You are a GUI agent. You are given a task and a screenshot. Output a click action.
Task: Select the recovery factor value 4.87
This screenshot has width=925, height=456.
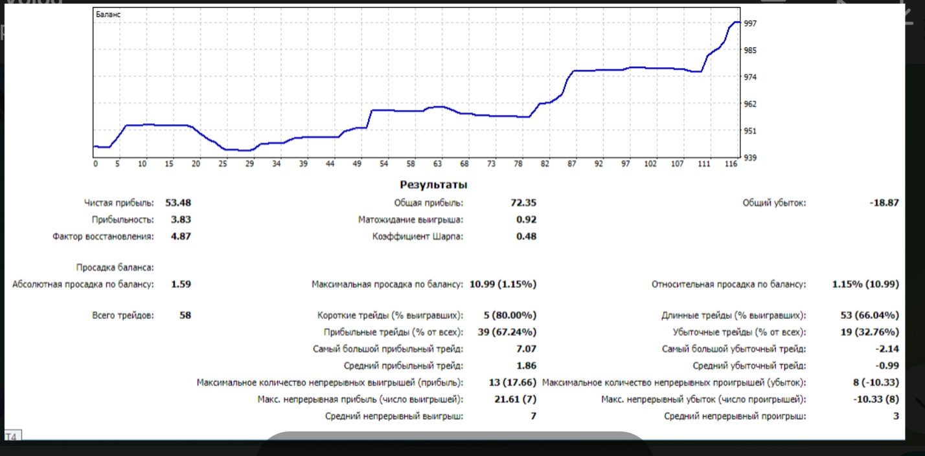pos(181,237)
